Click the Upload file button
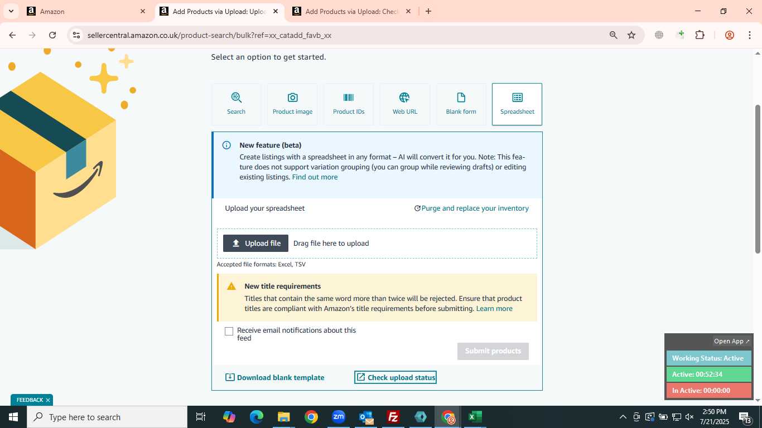The image size is (762, 428). tap(255, 243)
